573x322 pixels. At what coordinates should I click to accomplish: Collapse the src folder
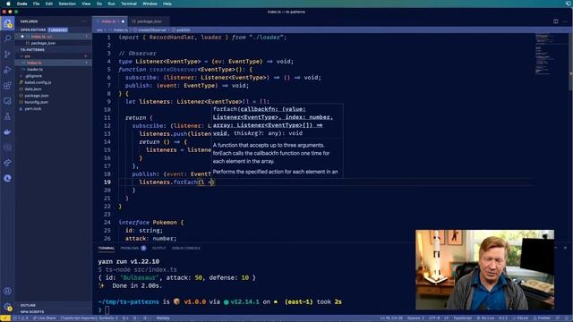(54, 56)
